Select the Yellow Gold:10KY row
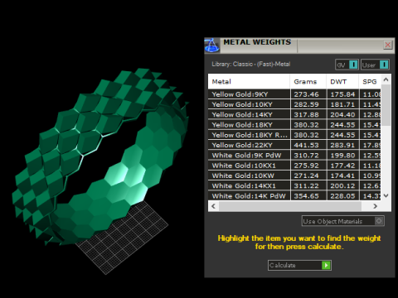 (x=294, y=104)
